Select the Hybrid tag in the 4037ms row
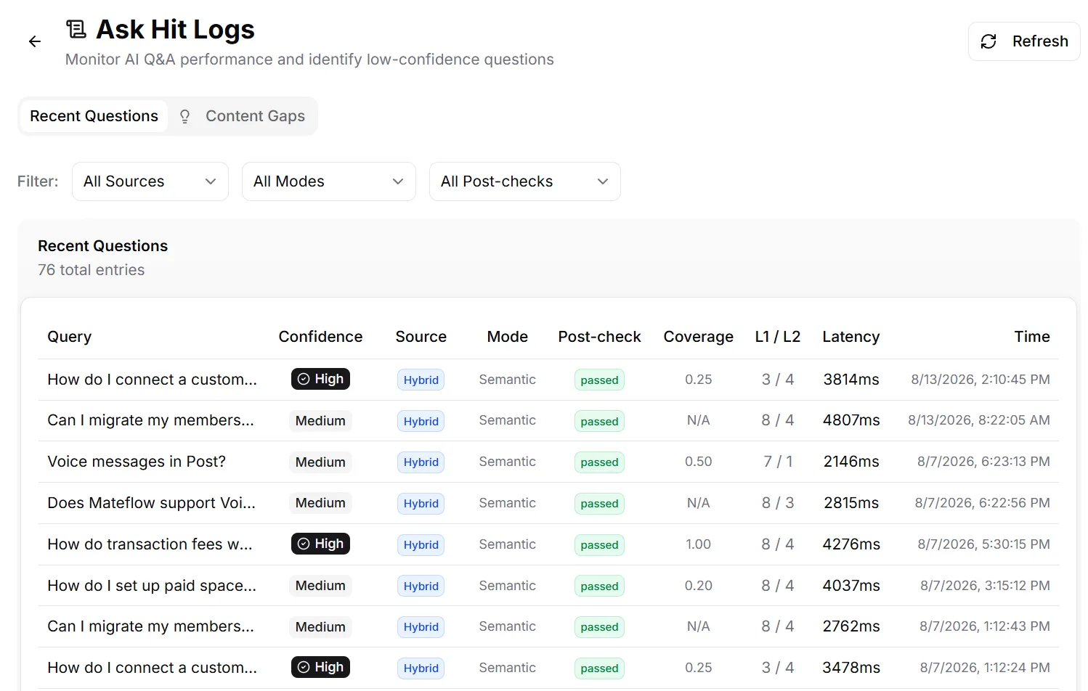This screenshot has width=1088, height=691. (421, 586)
